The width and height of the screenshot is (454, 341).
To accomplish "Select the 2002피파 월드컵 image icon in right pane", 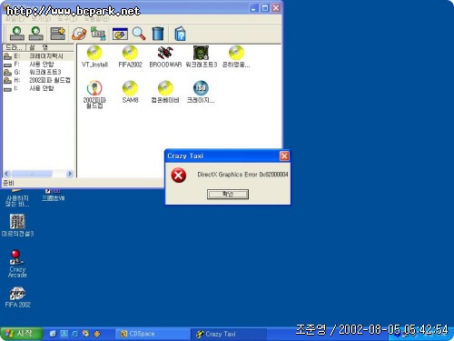I will [x=94, y=95].
